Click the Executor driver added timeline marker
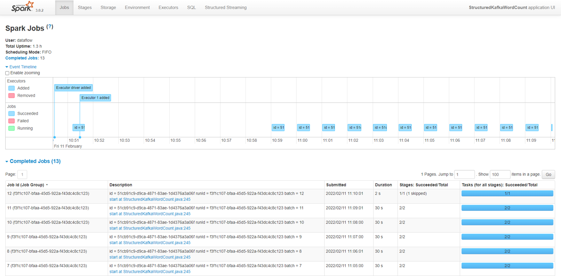 point(74,88)
